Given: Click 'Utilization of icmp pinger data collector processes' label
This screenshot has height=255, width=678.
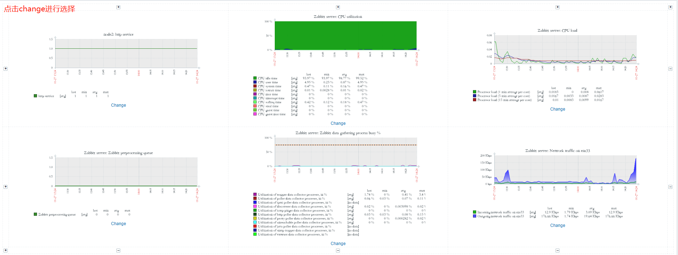Looking at the screenshot, I should 295,211.
